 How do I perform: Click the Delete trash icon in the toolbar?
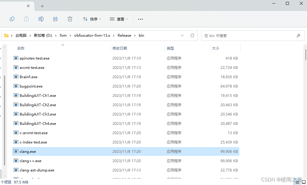[x=70, y=19]
